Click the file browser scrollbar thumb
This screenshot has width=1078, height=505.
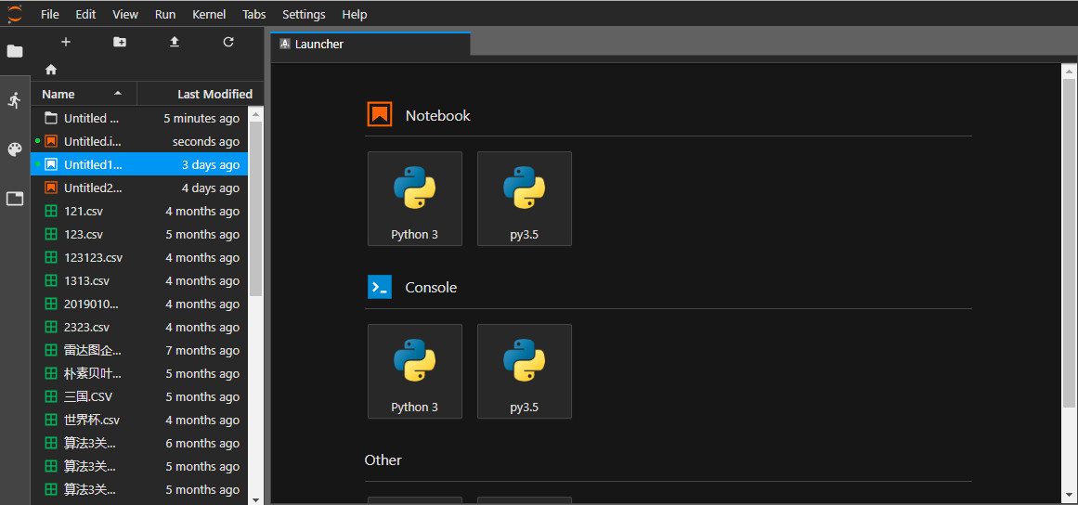point(255,208)
